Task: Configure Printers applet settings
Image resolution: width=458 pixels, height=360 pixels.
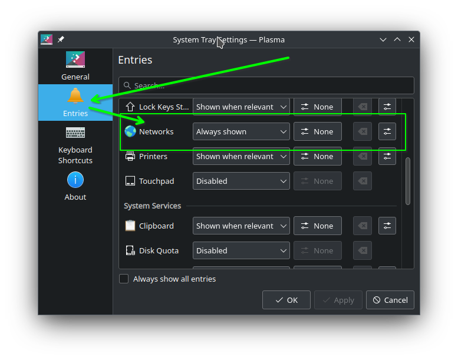Action: click(387, 157)
